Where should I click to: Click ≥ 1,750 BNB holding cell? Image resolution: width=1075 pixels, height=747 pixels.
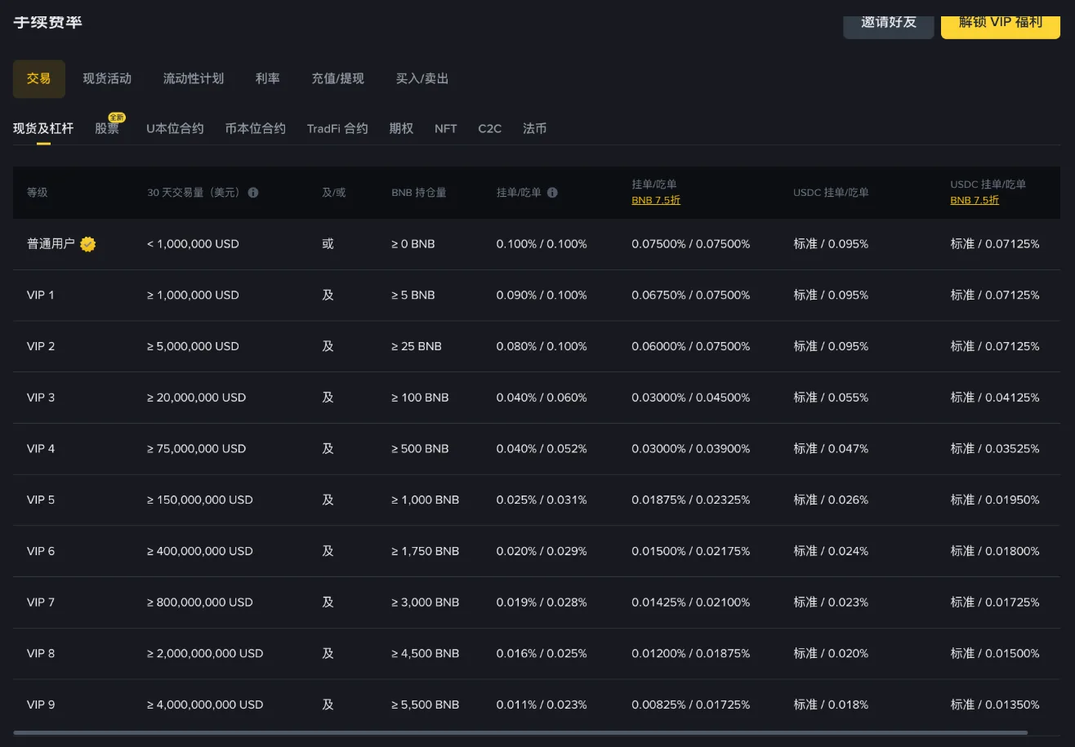(426, 552)
